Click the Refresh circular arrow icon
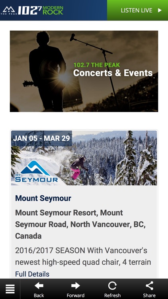This screenshot has height=299, width=168. click(x=112, y=286)
